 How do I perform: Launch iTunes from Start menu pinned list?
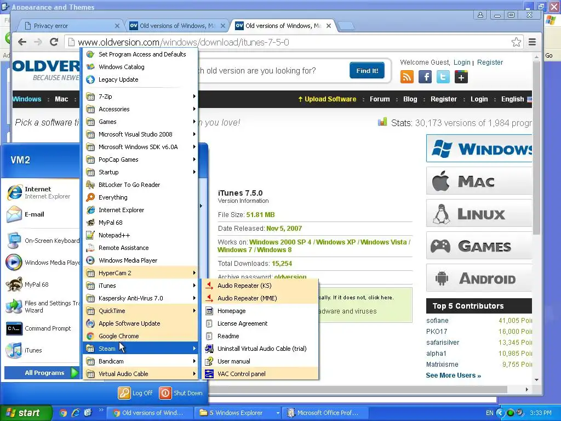[x=42, y=350]
